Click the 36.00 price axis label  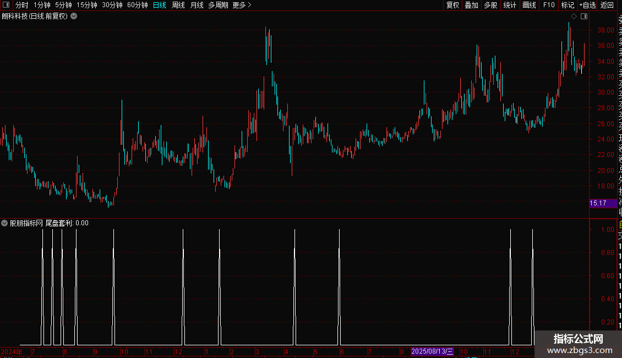[x=605, y=46]
